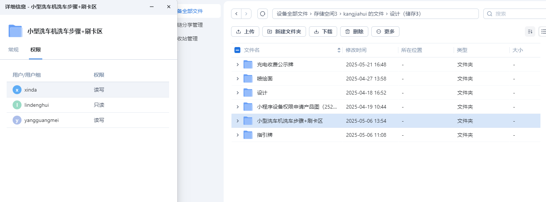The width and height of the screenshot is (546, 202).
Task: Click folder icon of 充电收费公示牌
Action: click(x=248, y=64)
